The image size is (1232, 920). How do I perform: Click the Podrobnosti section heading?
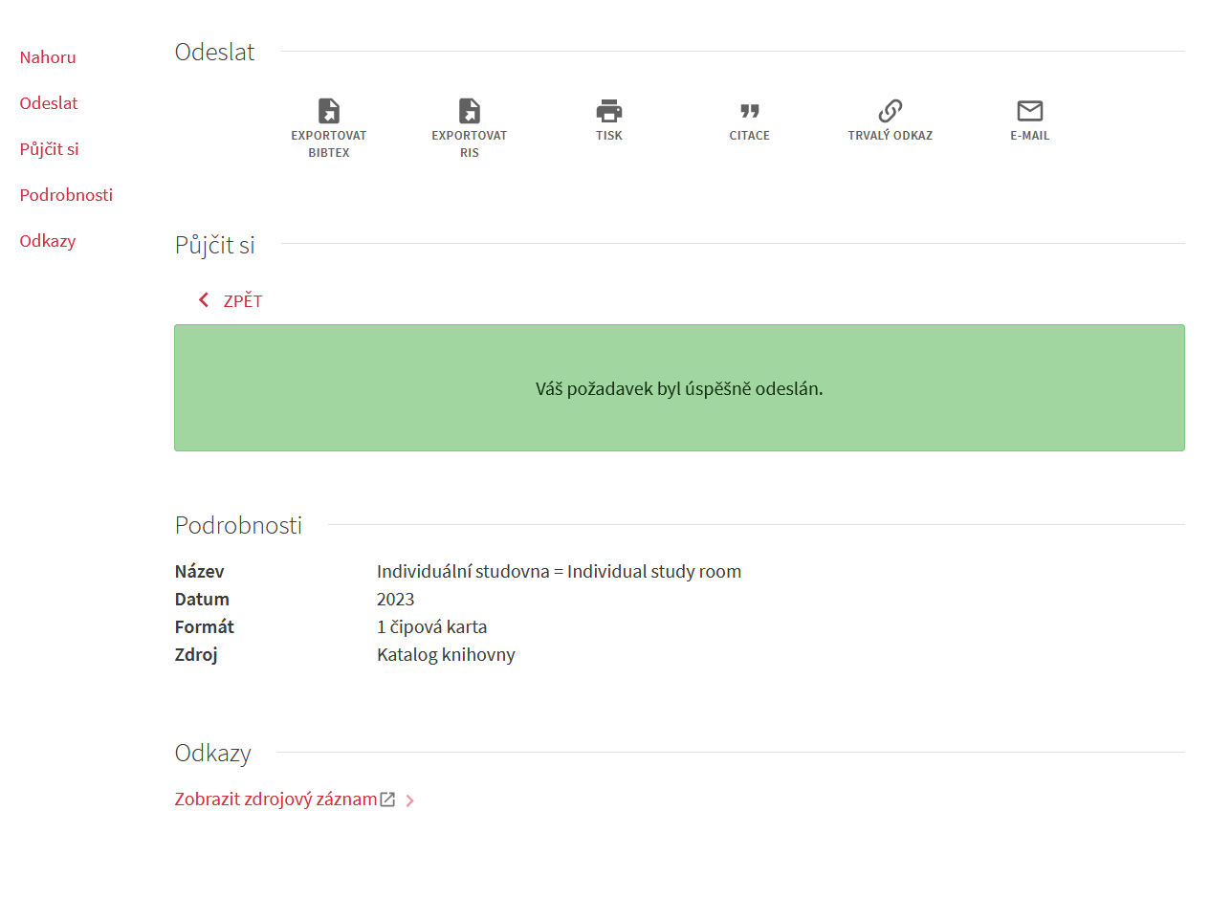pyautogui.click(x=238, y=525)
